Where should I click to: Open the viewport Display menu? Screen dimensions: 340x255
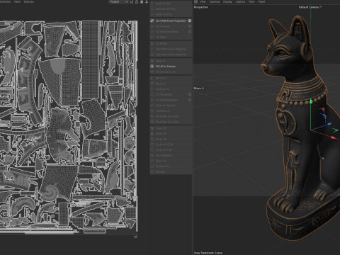pos(227,1)
